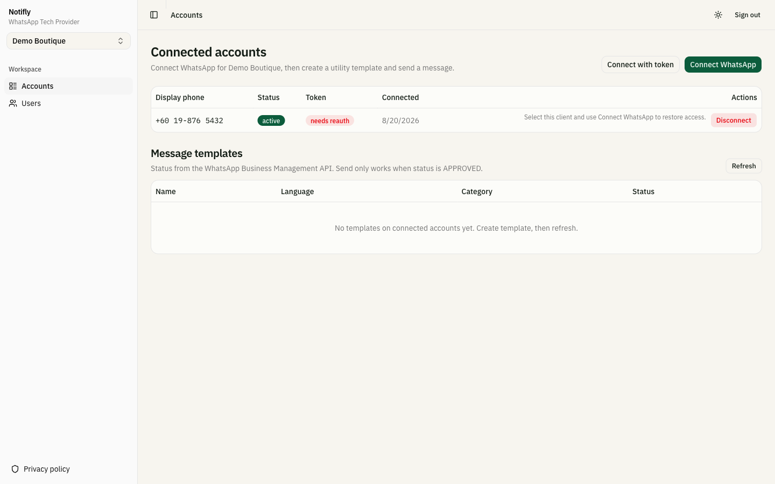Click the Accounts grid icon in sidebar
Screen dimensions: 775x484
coord(13,86)
